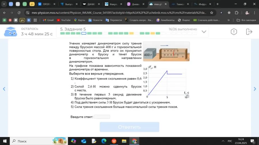Open the Chrome three-dot menu
Image resolution: width=259 pixels, height=145 pixels.
(x=254, y=13)
